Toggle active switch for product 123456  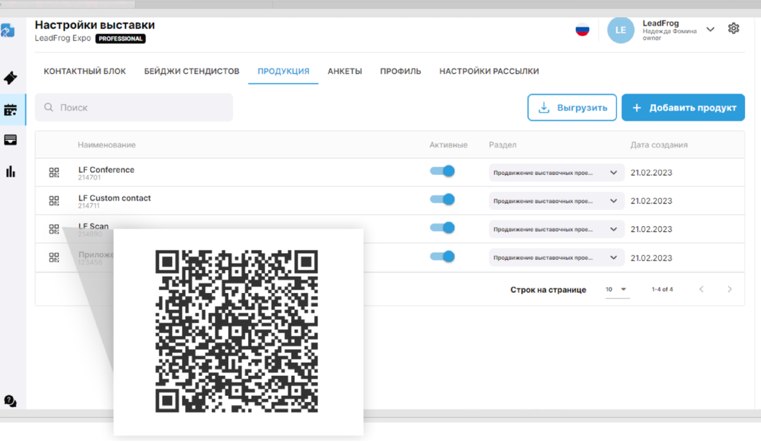443,256
